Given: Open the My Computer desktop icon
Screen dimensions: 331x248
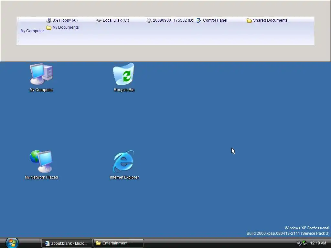Looking at the screenshot, I should tap(41, 77).
